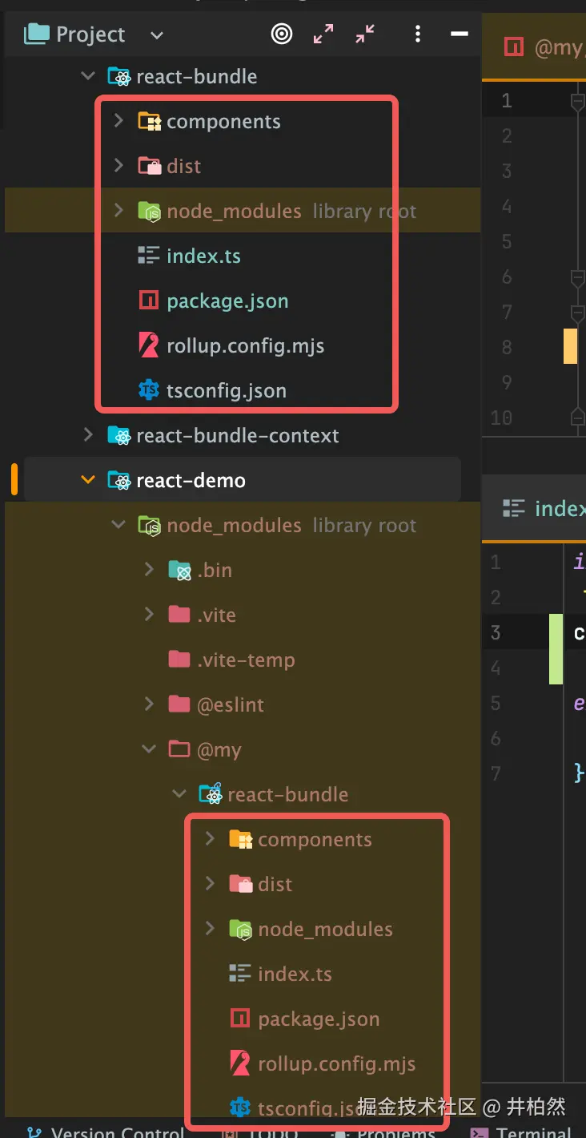Click the Select Opened File target icon
Viewport: 586px width, 1138px height.
tap(281, 34)
